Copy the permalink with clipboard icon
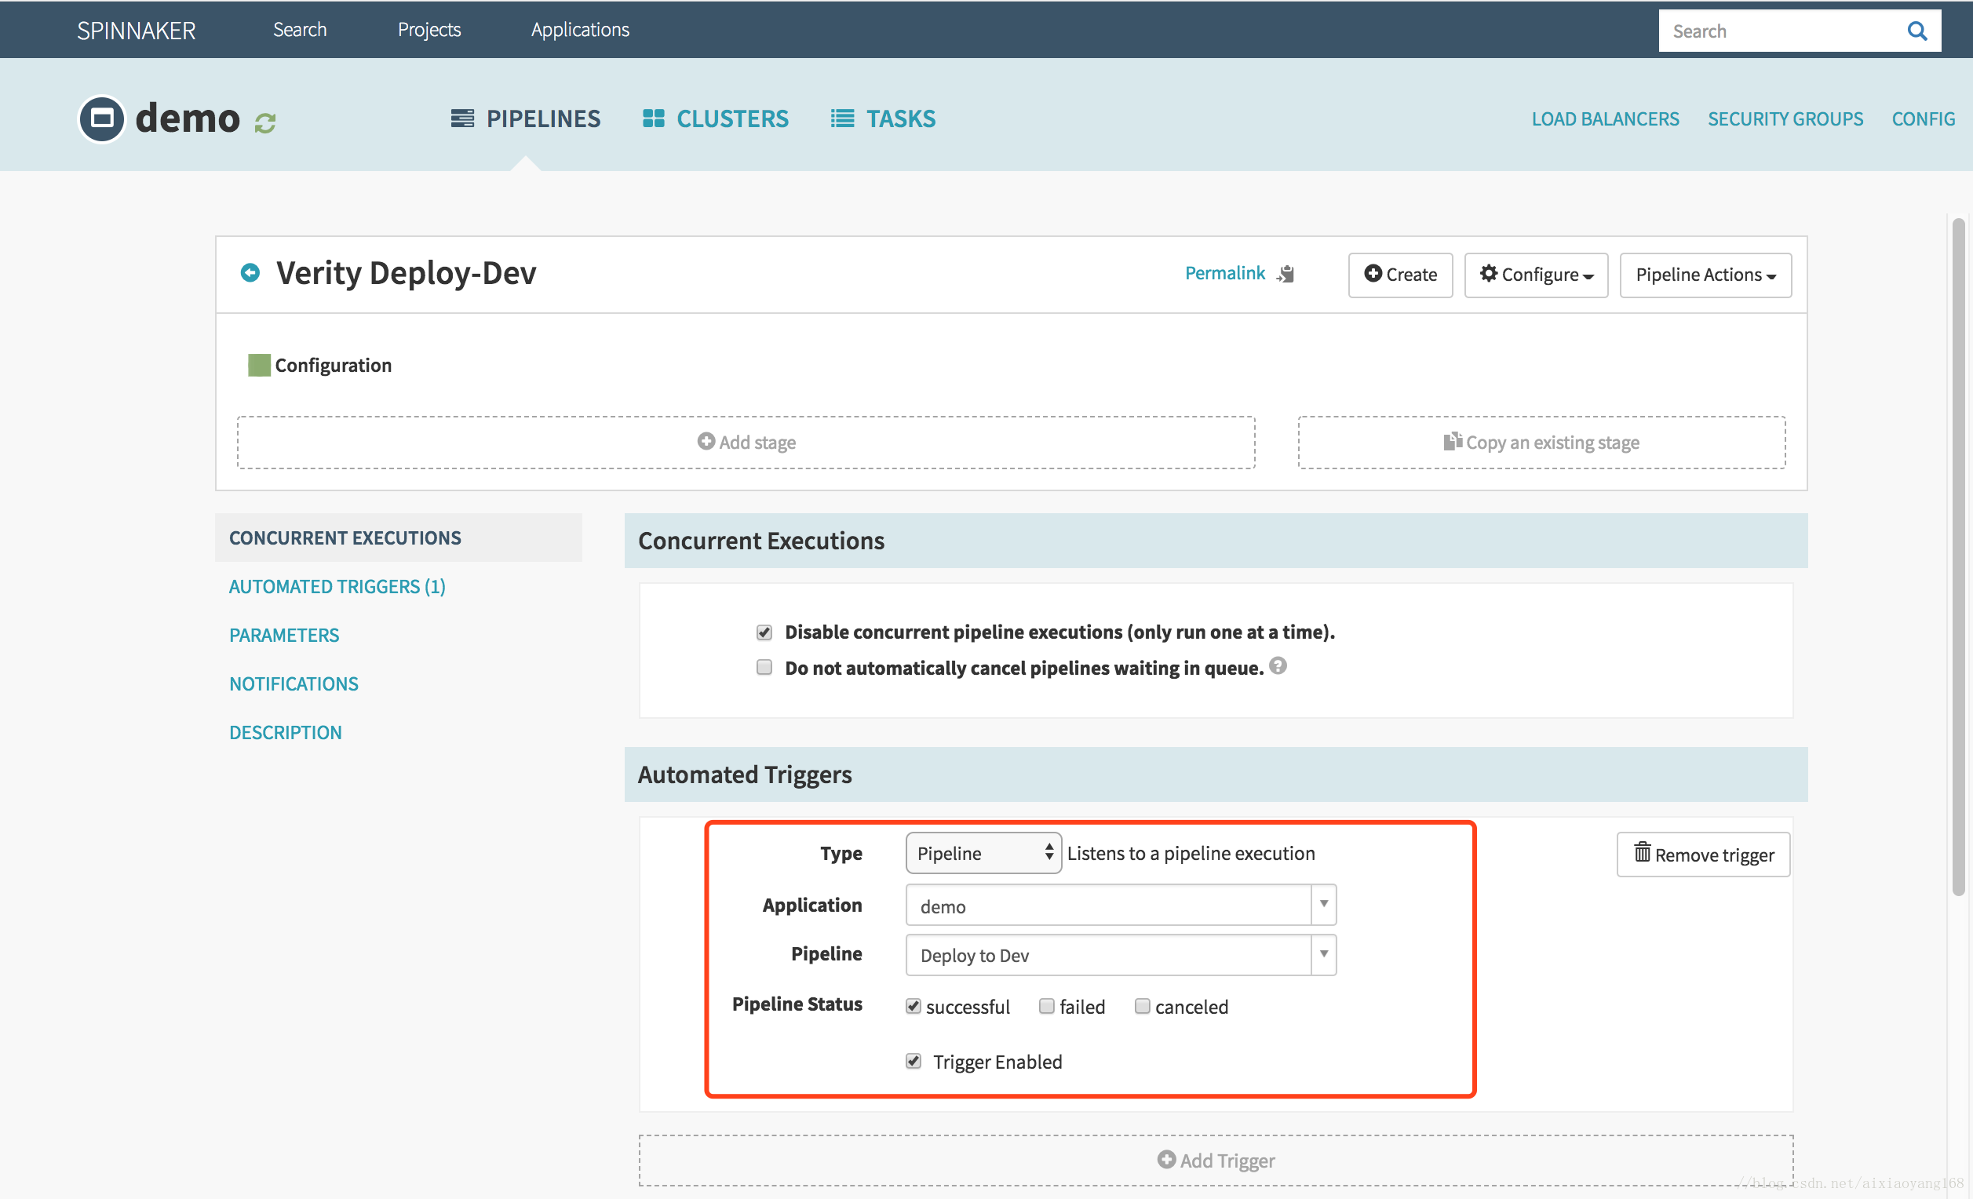1973x1199 pixels. point(1286,274)
